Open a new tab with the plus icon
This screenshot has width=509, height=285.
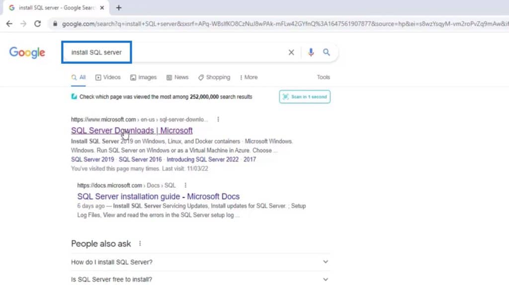point(119,8)
